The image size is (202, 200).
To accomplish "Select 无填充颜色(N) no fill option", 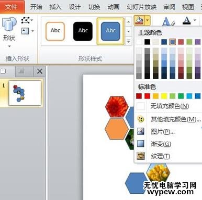I will [169, 106].
